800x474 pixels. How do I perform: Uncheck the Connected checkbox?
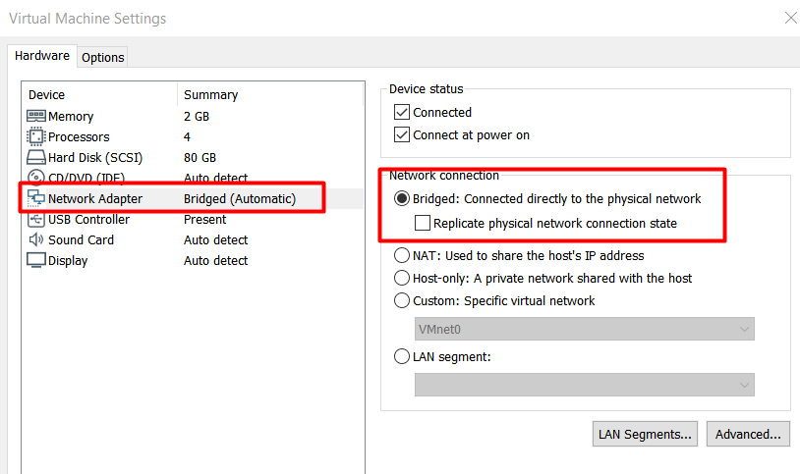point(402,112)
